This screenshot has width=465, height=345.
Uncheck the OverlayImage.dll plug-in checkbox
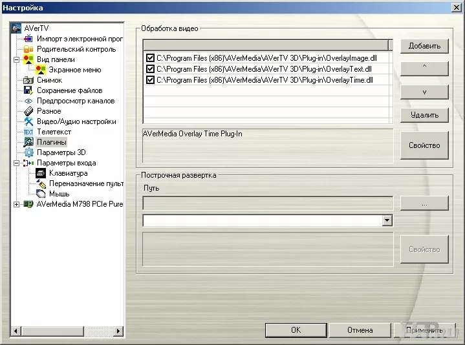click(x=150, y=58)
